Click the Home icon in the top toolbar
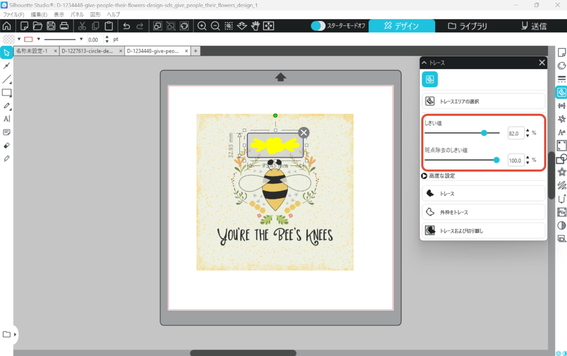 pos(7,26)
